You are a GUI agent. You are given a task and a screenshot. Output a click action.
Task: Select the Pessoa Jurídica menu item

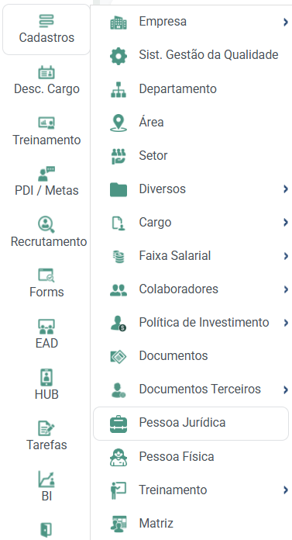(x=191, y=424)
